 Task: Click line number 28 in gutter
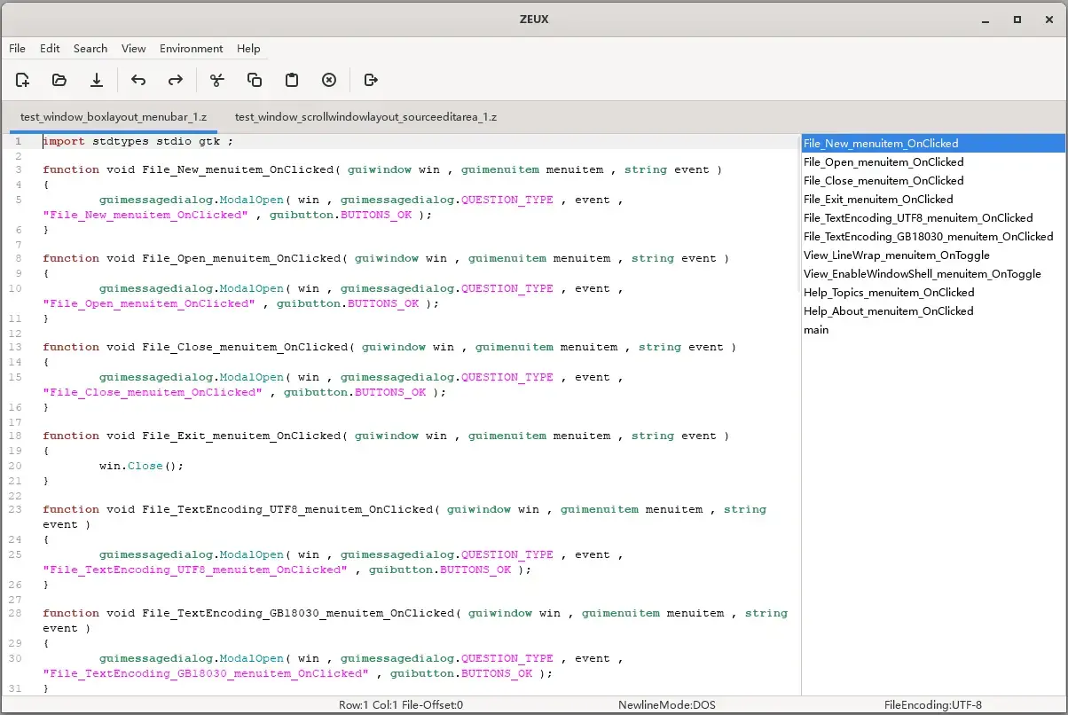[15, 614]
